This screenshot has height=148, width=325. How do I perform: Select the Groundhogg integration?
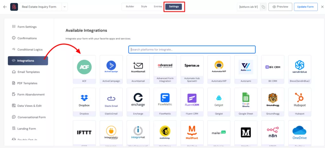pyautogui.click(x=273, y=102)
